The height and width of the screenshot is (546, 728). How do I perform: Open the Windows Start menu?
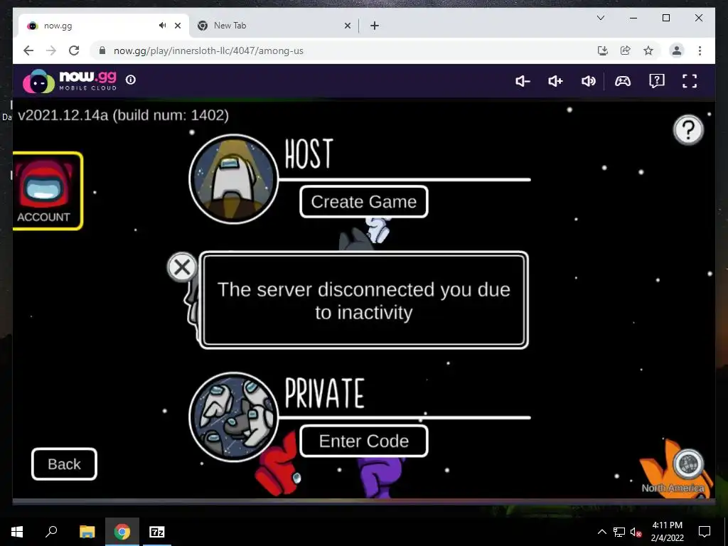17,532
